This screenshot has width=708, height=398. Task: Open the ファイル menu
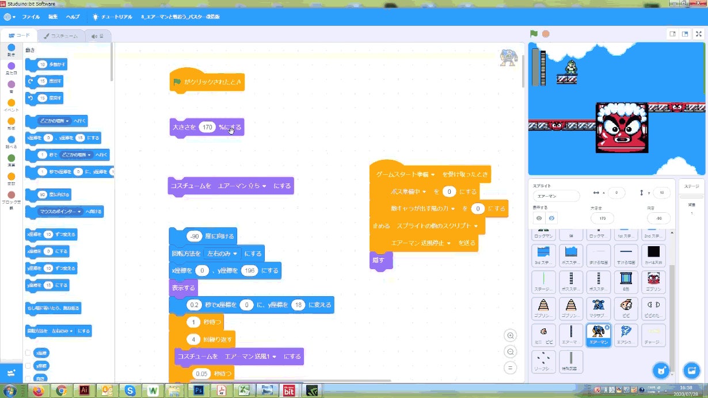point(31,17)
